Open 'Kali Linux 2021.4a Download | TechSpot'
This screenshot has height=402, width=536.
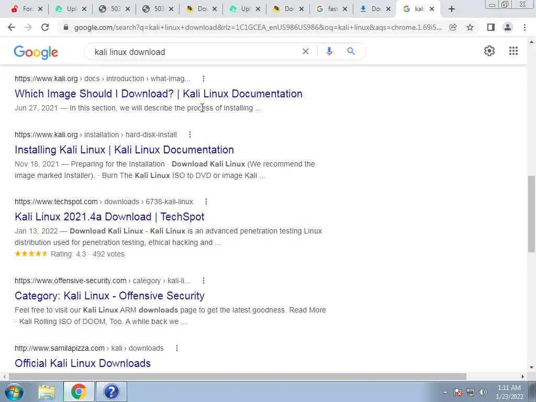[109, 217]
